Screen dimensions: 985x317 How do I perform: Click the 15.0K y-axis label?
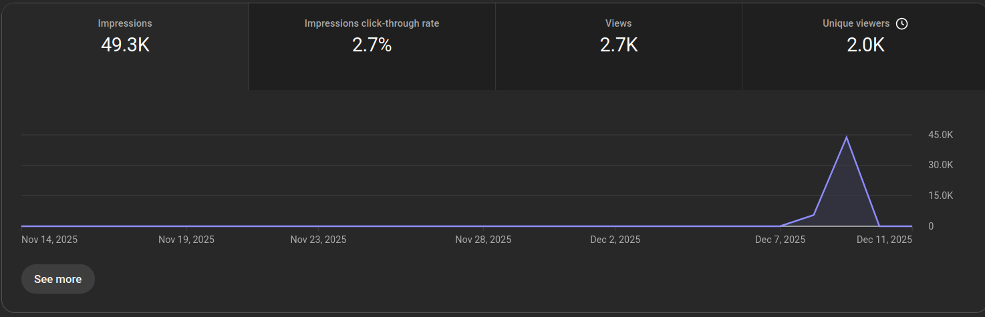940,196
